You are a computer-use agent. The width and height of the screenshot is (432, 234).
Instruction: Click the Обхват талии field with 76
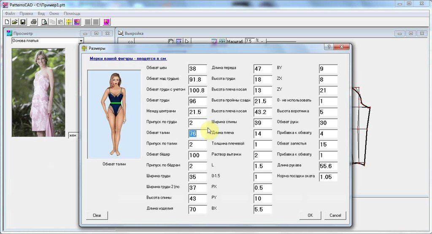(x=197, y=133)
